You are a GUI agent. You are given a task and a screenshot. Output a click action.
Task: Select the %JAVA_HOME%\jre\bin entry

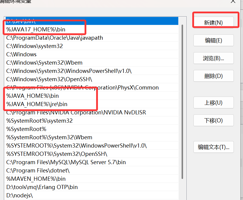[x=37, y=104]
